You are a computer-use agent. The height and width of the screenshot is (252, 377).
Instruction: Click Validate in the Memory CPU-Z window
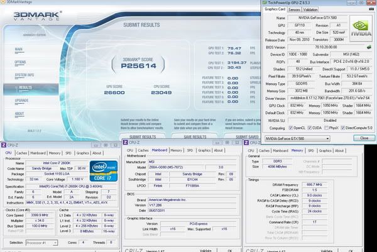click(x=327, y=251)
